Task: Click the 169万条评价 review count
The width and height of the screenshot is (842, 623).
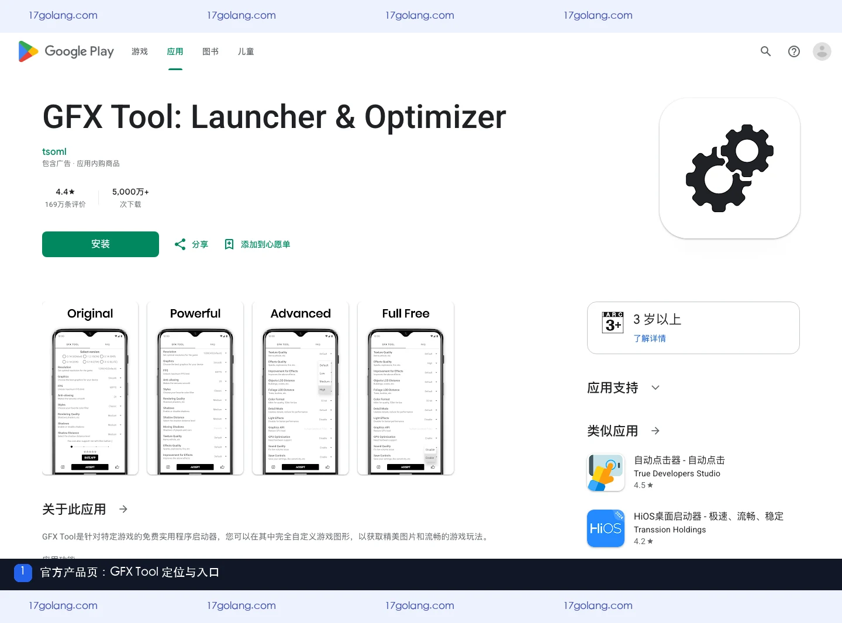Action: [65, 205]
